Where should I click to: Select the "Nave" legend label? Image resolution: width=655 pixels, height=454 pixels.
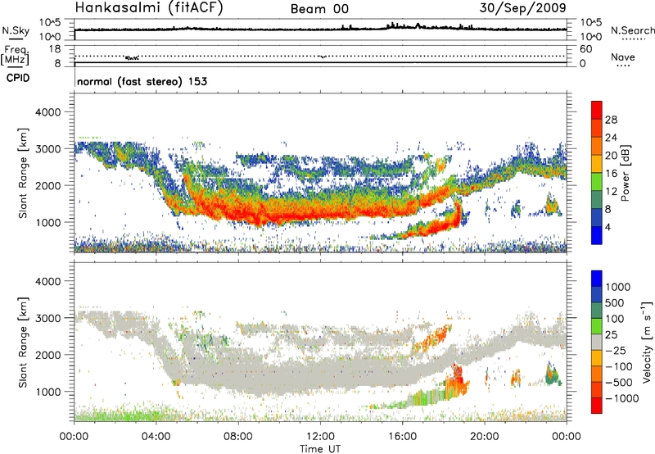(623, 57)
